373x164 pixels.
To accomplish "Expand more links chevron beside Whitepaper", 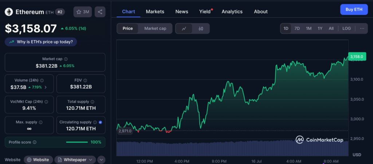I will click(x=101, y=160).
